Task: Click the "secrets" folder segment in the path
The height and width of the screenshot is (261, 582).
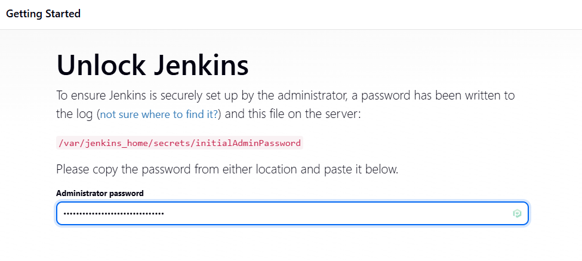Action: [x=171, y=143]
